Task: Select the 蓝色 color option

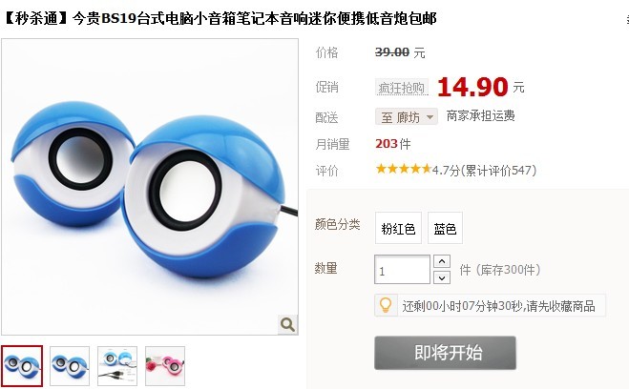Action: pos(445,228)
